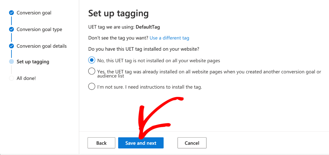The image size is (329, 155).
Task: Select the 'No, not installed' radio button
Action: 92,60
